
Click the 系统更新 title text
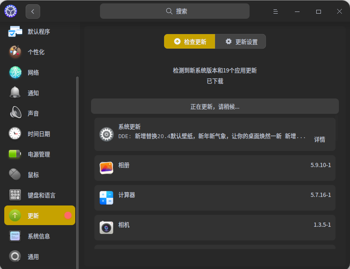(x=129, y=127)
